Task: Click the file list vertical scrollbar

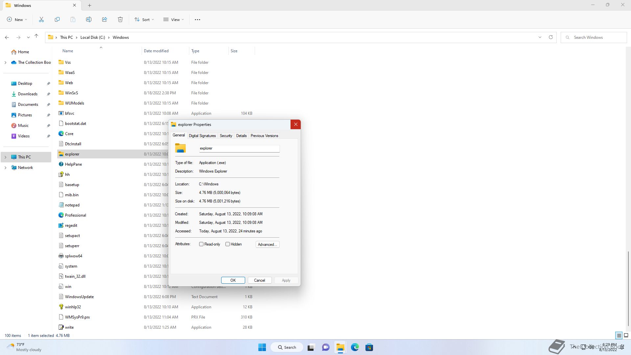Action: pos(628,288)
